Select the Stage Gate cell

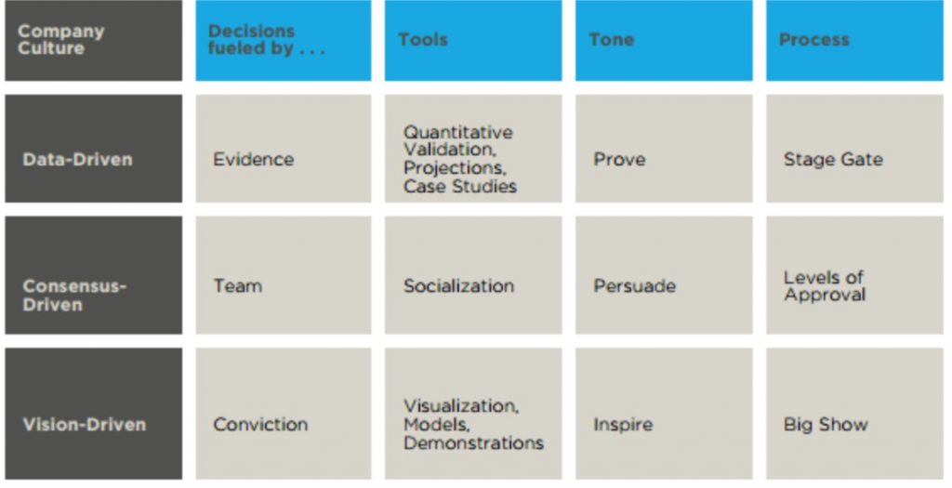pos(855,149)
